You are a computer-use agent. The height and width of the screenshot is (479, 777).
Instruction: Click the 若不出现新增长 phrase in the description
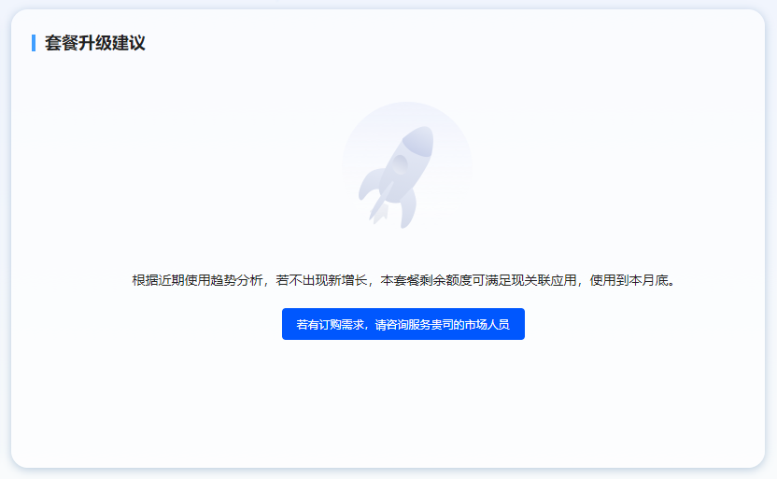pyautogui.click(x=321, y=280)
